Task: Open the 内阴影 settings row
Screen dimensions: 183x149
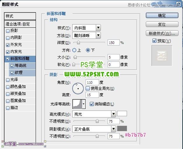Action: pyautogui.click(x=20, y=38)
